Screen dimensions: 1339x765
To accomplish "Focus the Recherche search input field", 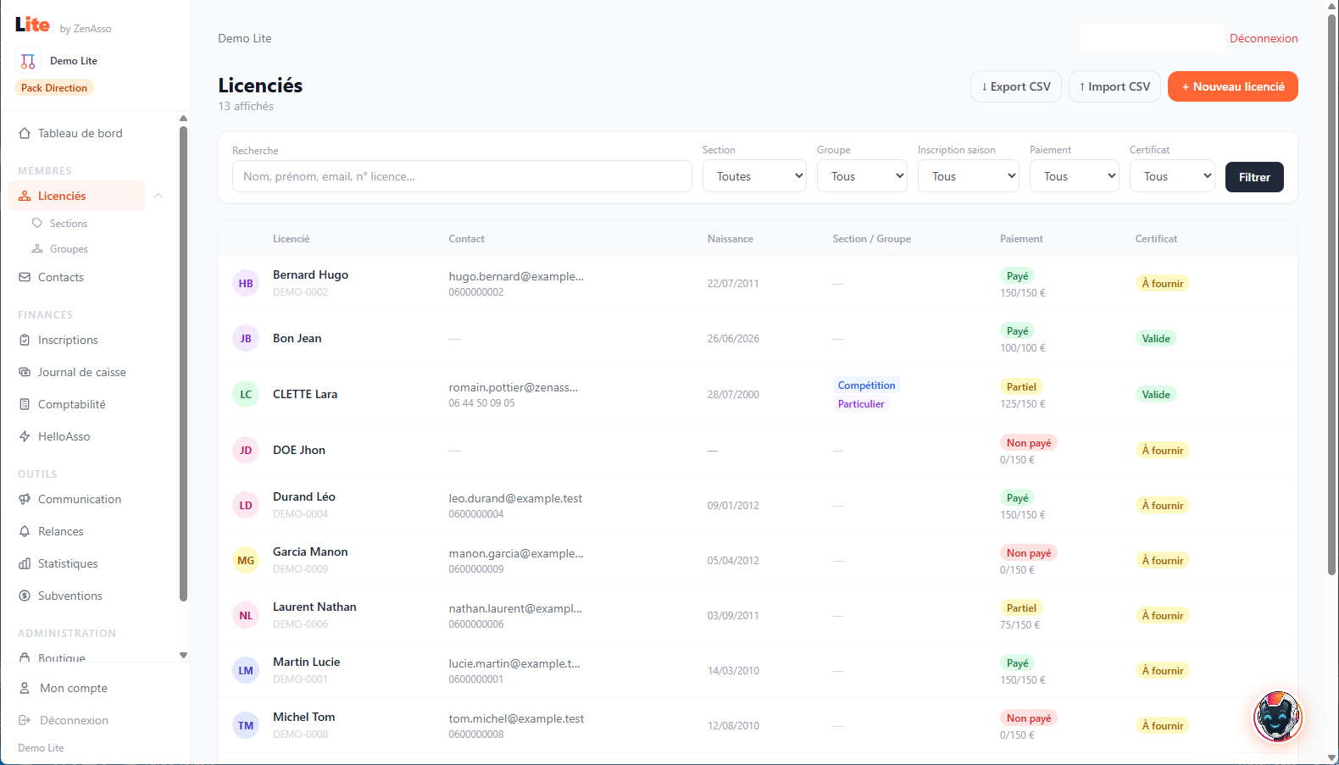I will click(x=462, y=176).
